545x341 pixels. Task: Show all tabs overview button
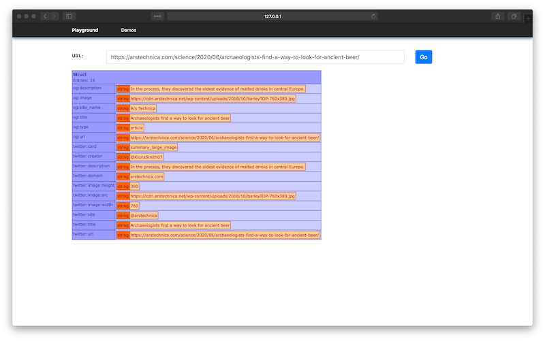click(514, 16)
